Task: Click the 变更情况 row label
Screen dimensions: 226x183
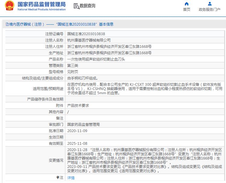Action: [56, 160]
